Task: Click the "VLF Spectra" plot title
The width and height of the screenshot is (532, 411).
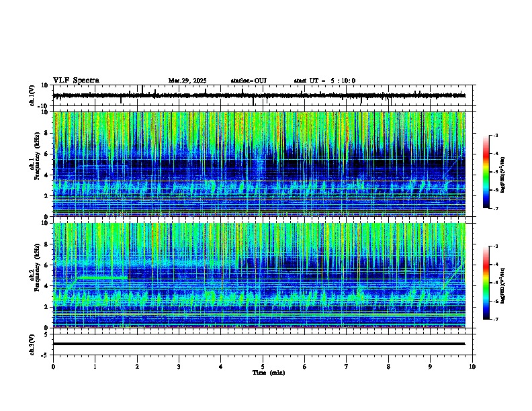Action: tap(76, 81)
